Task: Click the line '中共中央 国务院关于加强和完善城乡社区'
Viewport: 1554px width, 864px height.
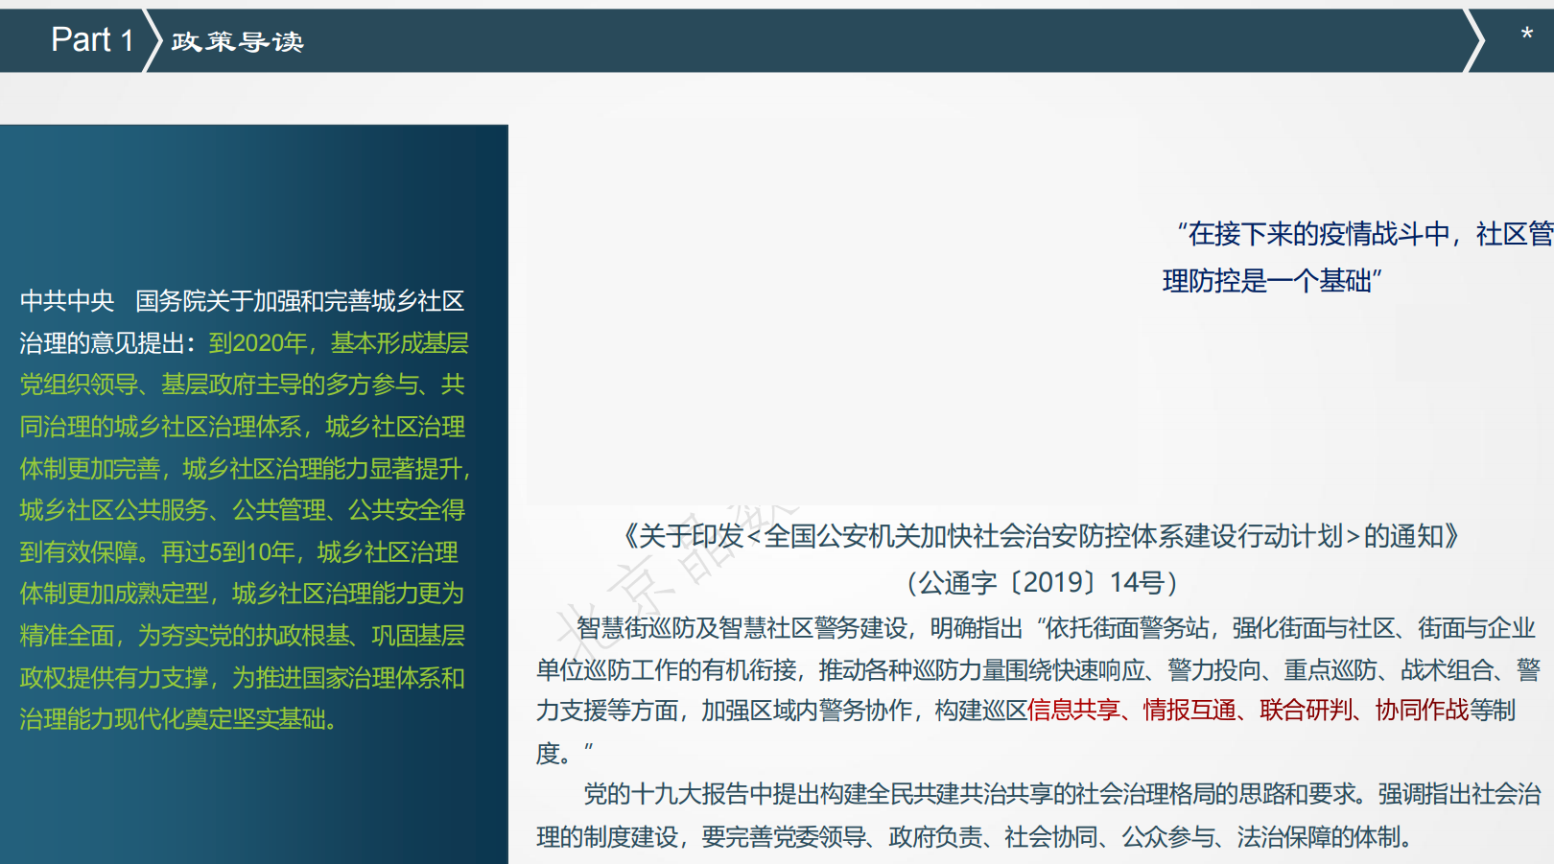Action: pyautogui.click(x=242, y=301)
